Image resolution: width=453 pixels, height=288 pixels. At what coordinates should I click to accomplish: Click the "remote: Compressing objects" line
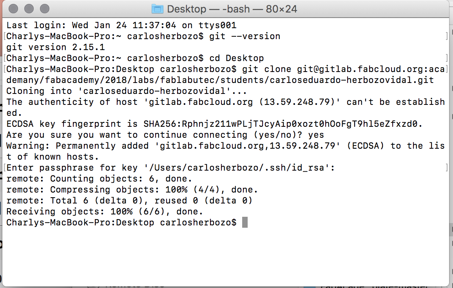[132, 190]
